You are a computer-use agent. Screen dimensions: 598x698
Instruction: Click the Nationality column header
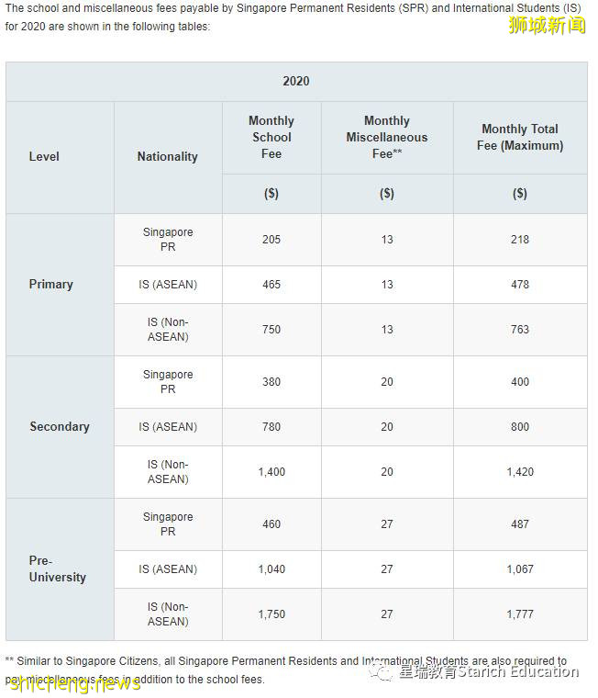point(167,156)
